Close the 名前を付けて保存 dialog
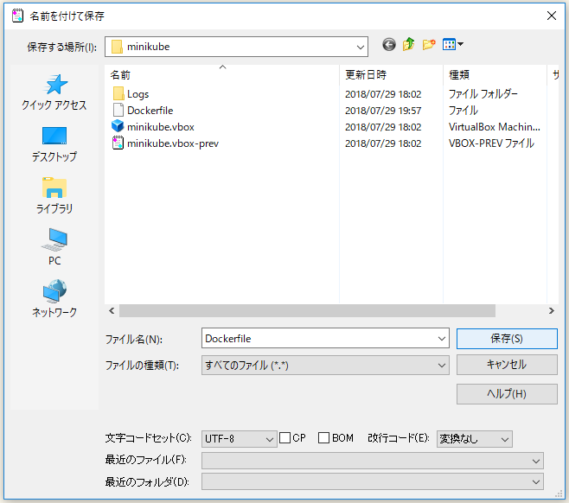569x503 pixels. (552, 16)
